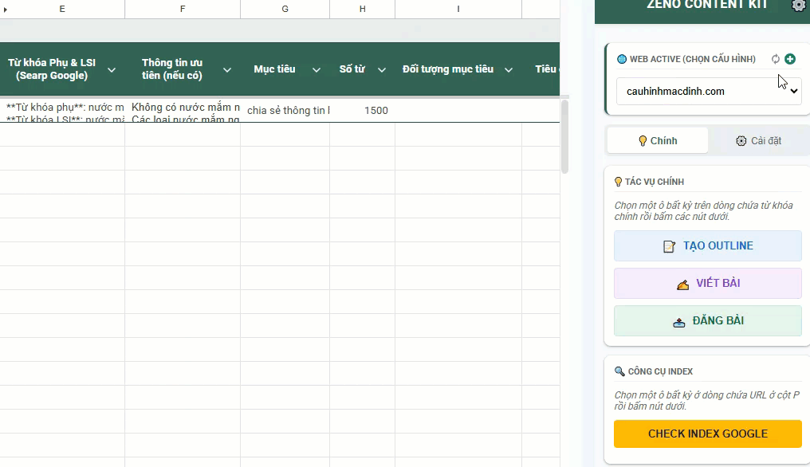
Task: Run CHECK INDEX GOOGLE
Action: pos(707,434)
